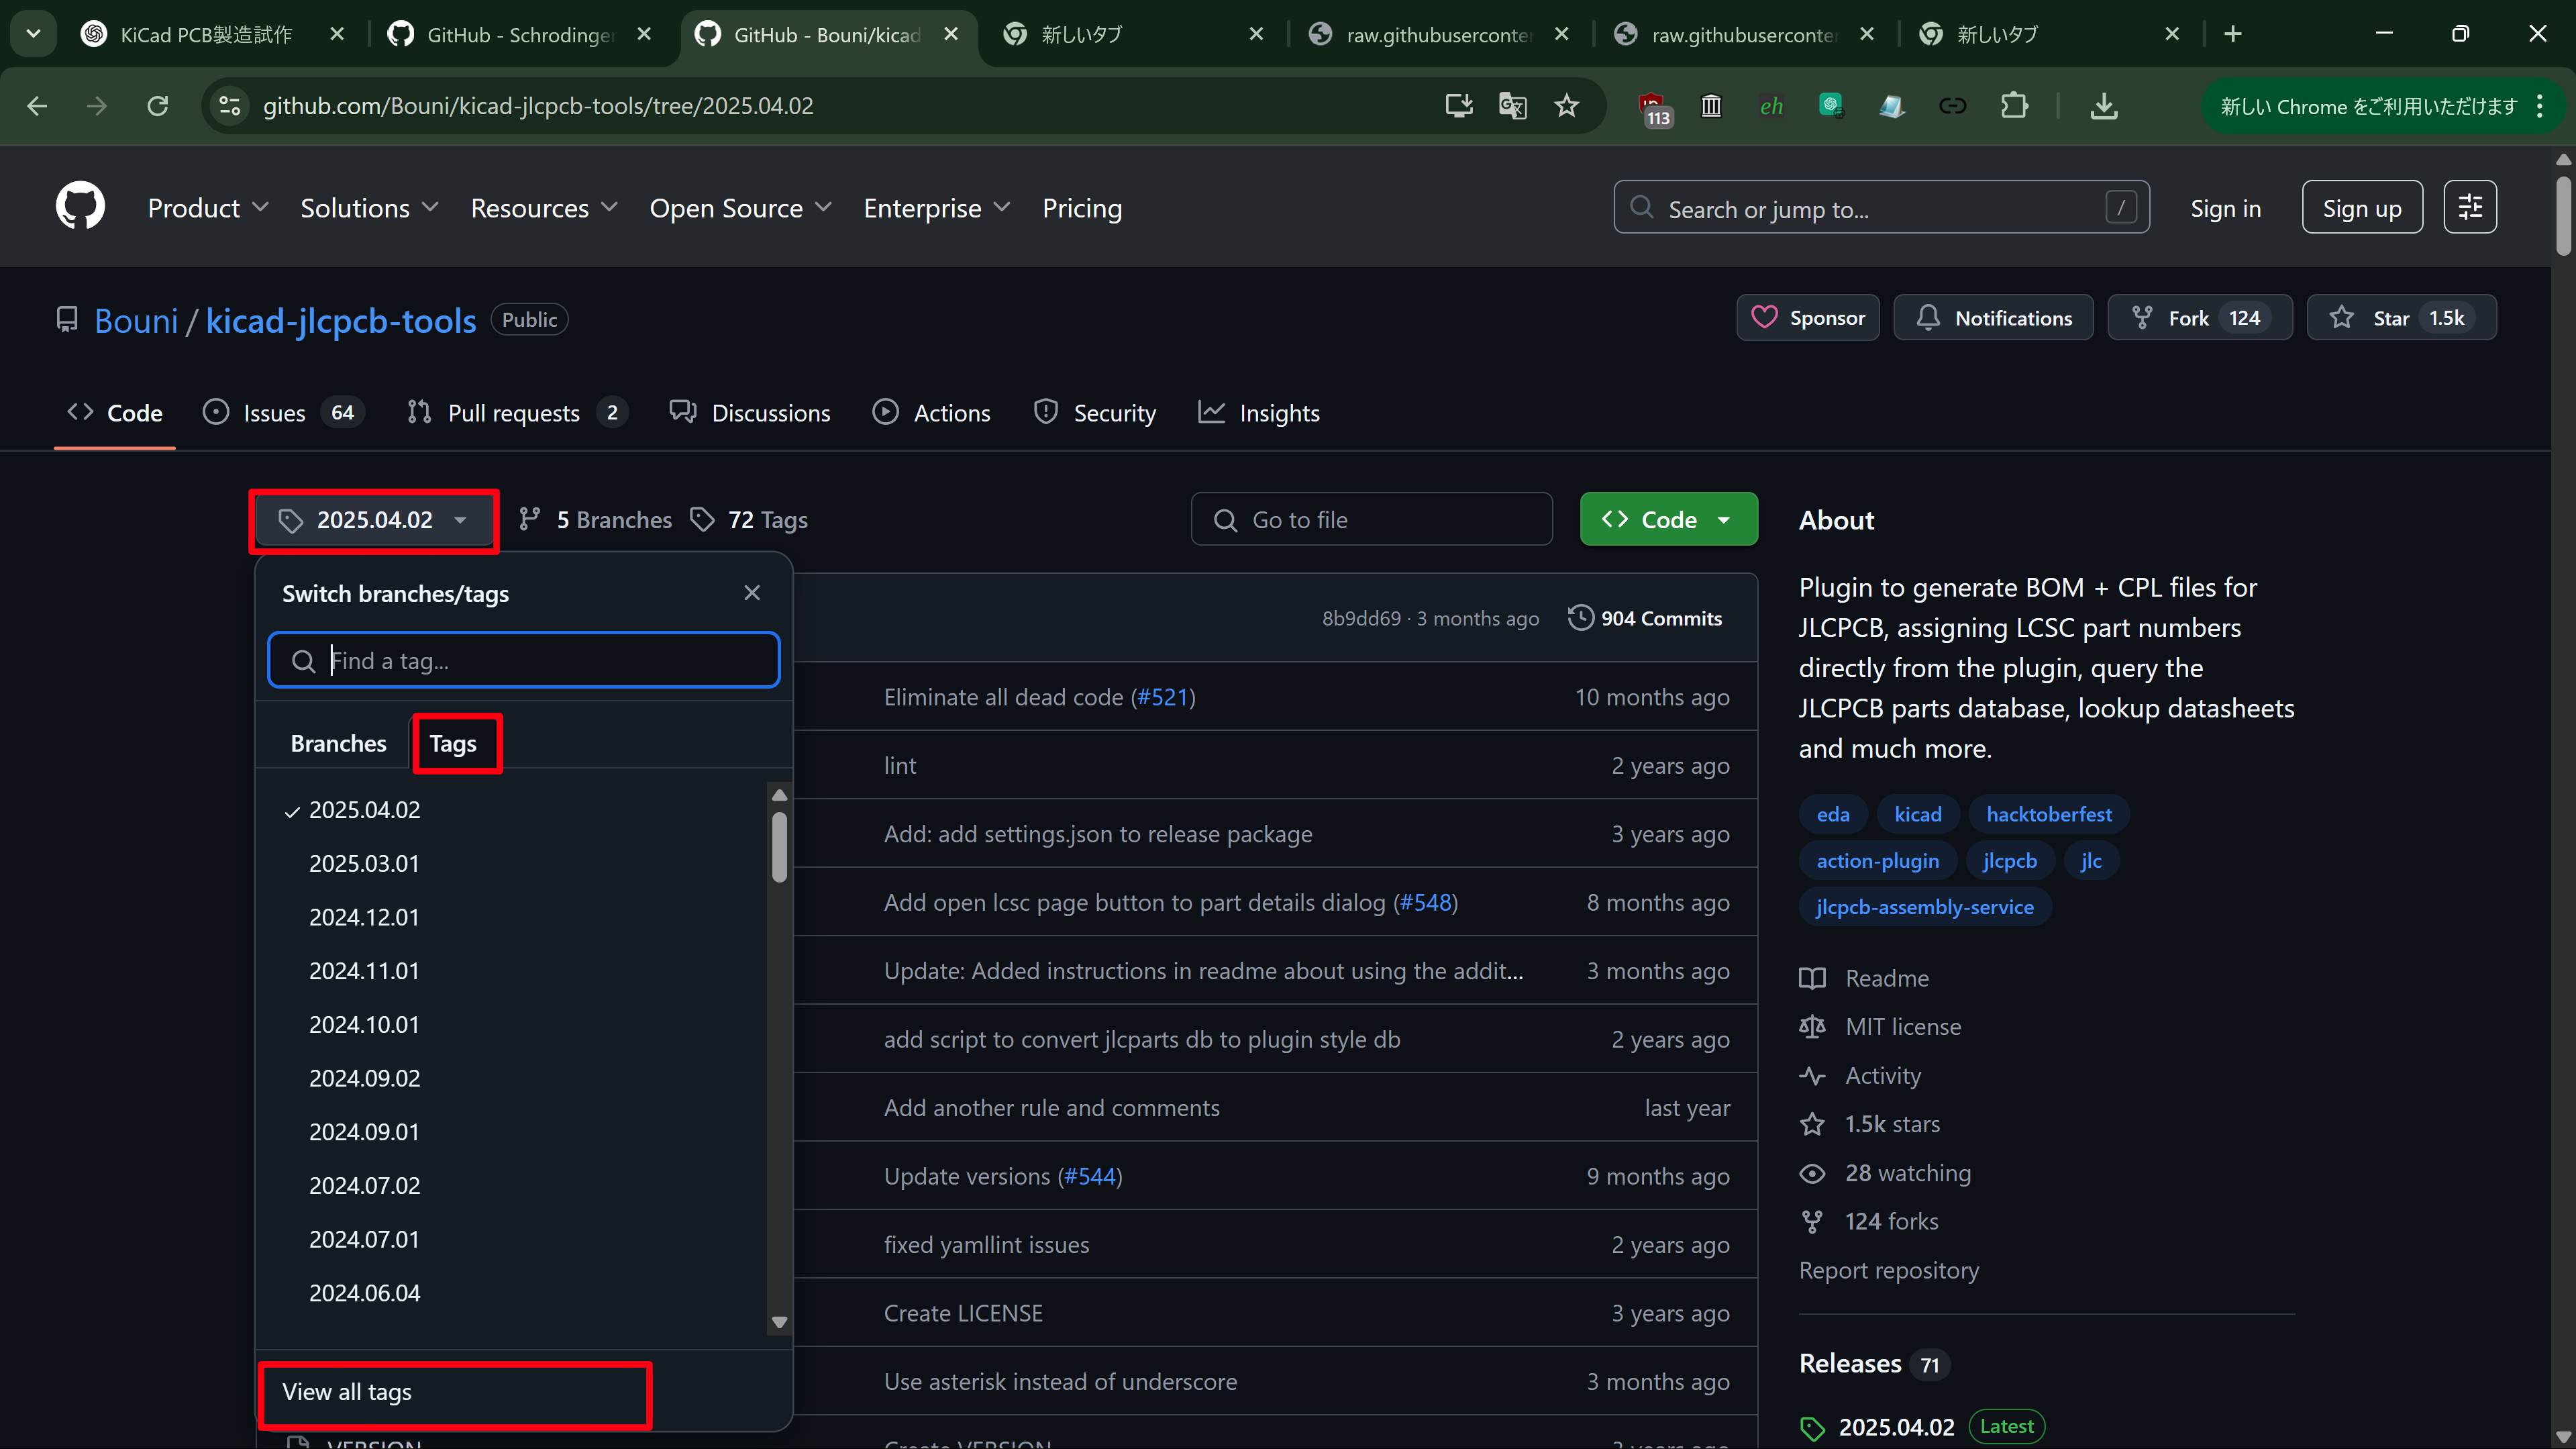Open the Insights tab
The width and height of the screenshot is (2576, 1449).
tap(1259, 413)
